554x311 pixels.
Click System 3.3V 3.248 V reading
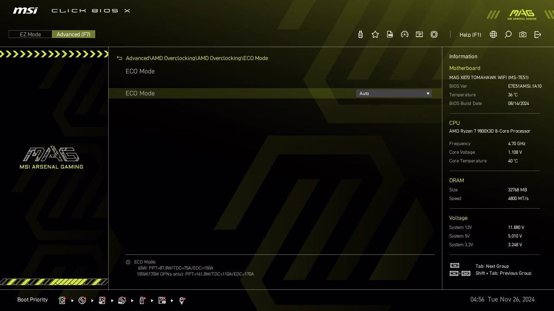[x=515, y=245]
